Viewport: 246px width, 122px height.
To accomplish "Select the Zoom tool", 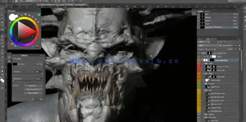I will click(2, 74).
